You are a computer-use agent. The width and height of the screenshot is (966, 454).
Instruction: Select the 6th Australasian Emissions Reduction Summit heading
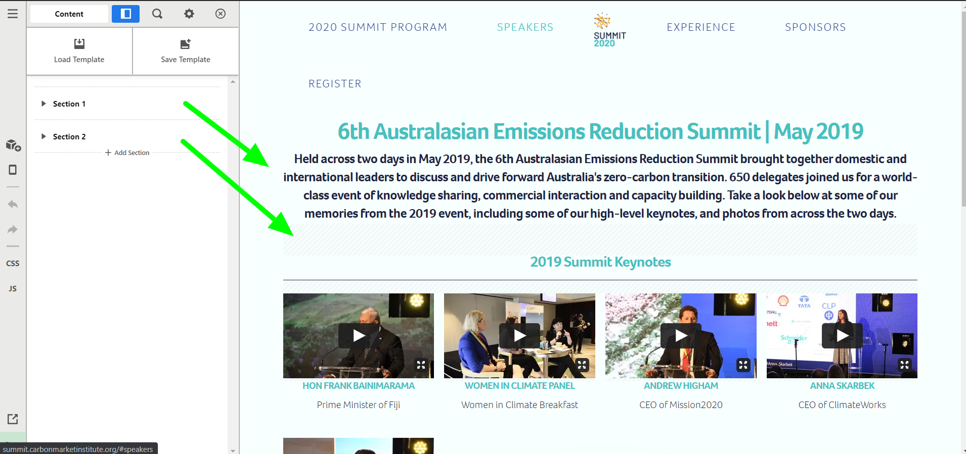(600, 132)
